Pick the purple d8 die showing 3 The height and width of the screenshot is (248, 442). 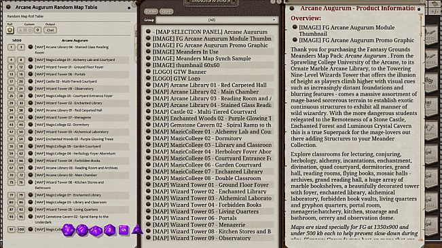point(109,230)
